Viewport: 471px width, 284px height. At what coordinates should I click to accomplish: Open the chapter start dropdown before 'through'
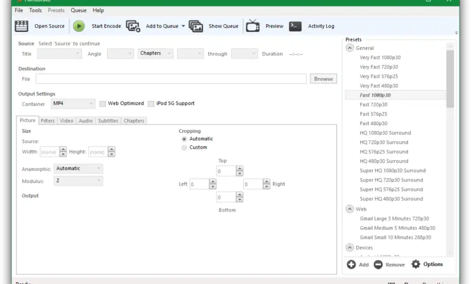pyautogui.click(x=190, y=54)
